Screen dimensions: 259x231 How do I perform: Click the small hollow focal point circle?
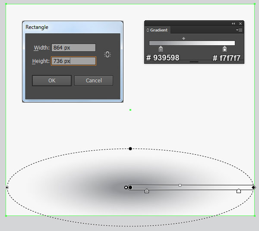(126, 187)
